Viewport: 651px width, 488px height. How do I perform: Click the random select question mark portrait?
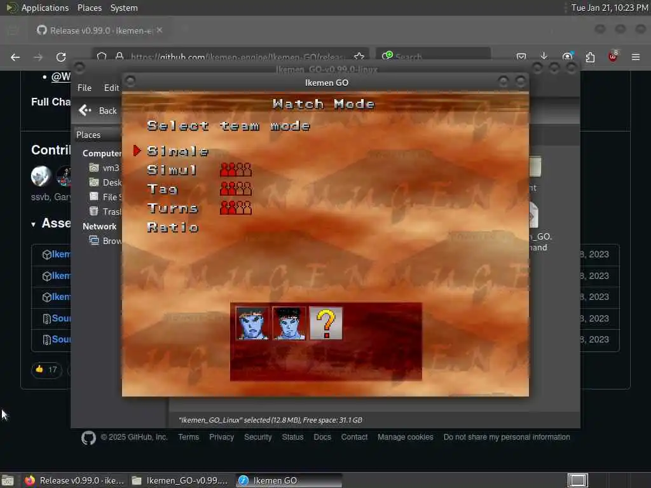click(326, 323)
